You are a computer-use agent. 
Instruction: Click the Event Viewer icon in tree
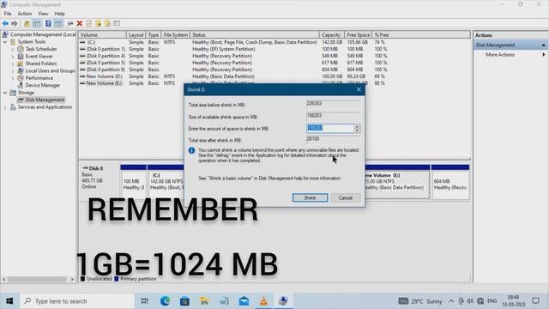21,57
